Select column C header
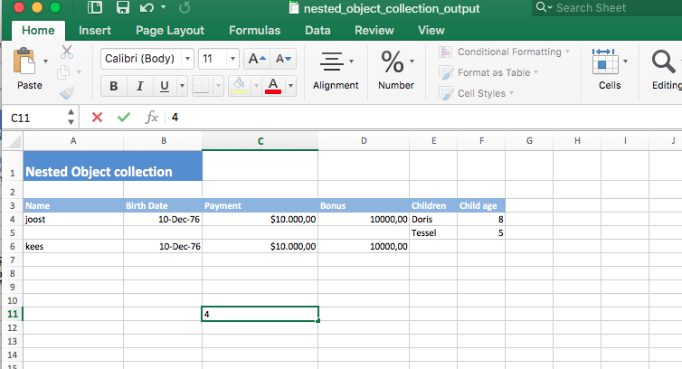 click(260, 141)
